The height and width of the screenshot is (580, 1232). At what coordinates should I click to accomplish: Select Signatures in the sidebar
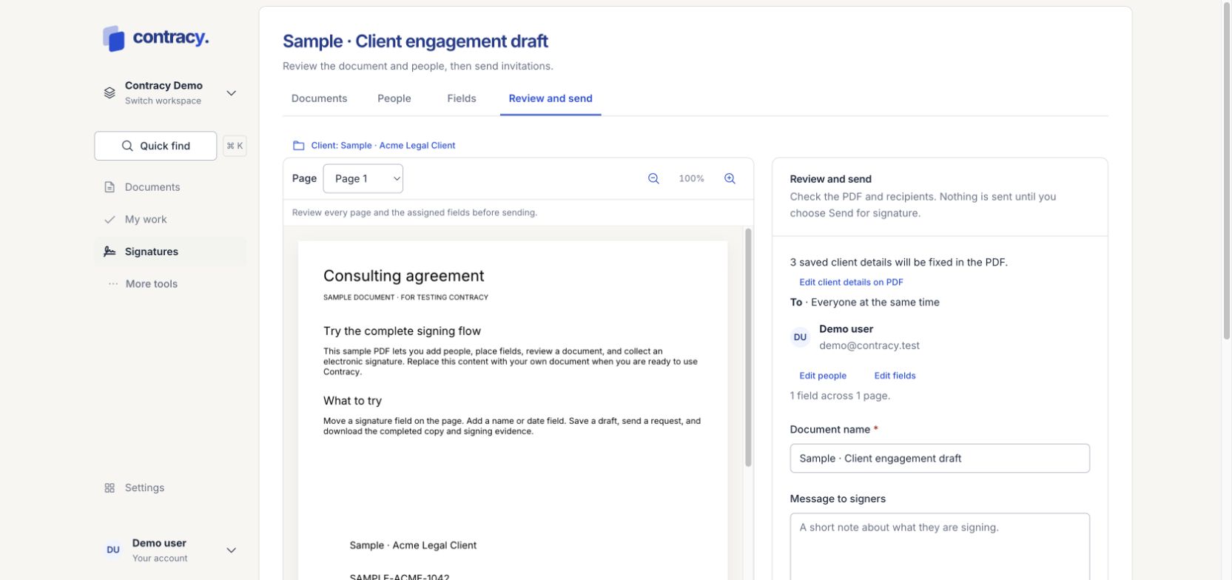coord(171,252)
